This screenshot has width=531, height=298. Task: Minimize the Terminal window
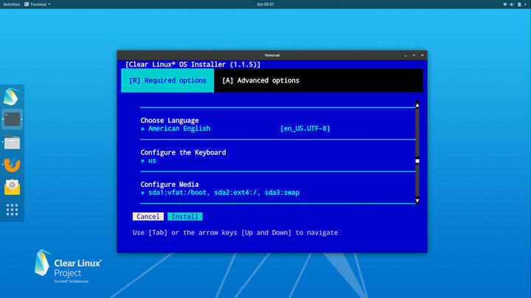(x=406, y=55)
